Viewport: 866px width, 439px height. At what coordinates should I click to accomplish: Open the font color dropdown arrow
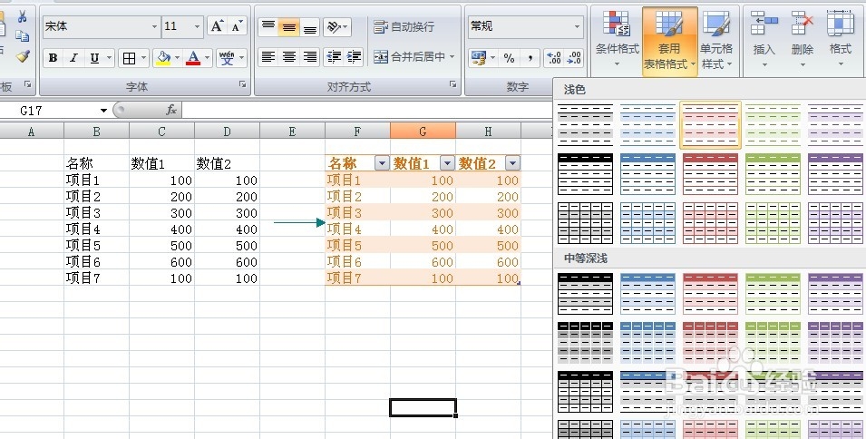(x=208, y=57)
